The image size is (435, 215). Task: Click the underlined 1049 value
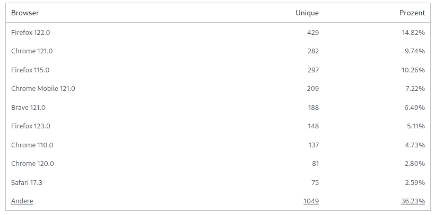click(311, 201)
